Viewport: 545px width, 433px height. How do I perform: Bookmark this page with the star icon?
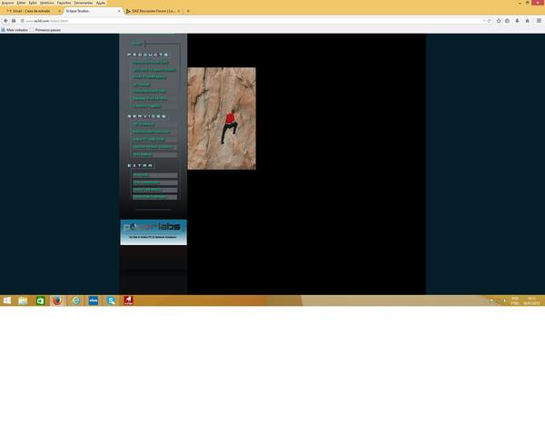[499, 21]
